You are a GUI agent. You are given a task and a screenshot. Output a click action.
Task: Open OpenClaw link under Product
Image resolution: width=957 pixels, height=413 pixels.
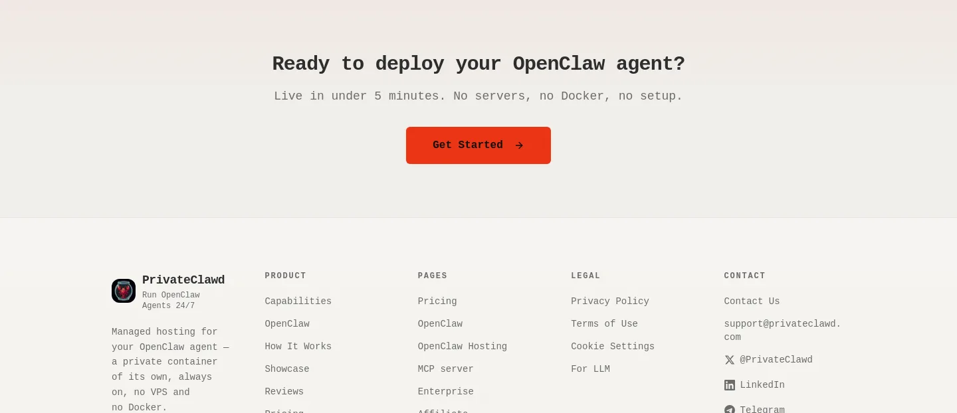click(287, 324)
